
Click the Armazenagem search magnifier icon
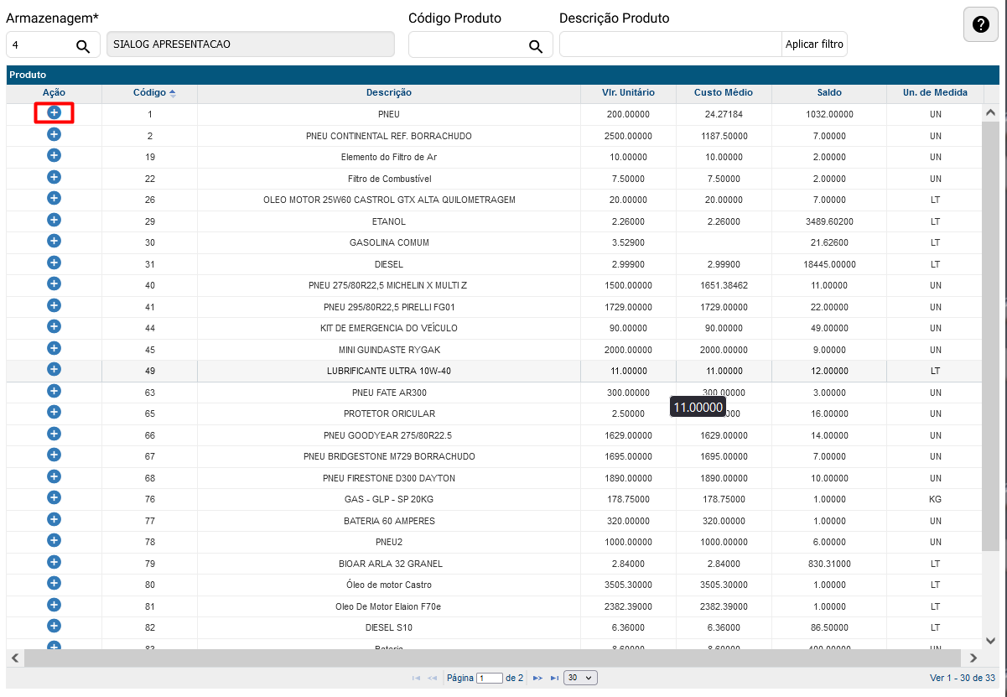(x=83, y=46)
